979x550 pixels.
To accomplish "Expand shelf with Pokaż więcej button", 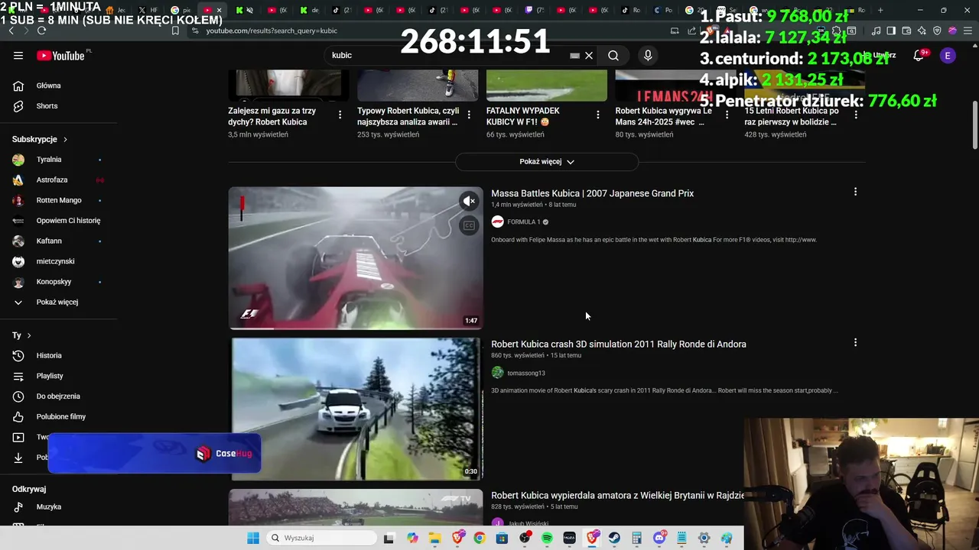I will pyautogui.click(x=547, y=162).
